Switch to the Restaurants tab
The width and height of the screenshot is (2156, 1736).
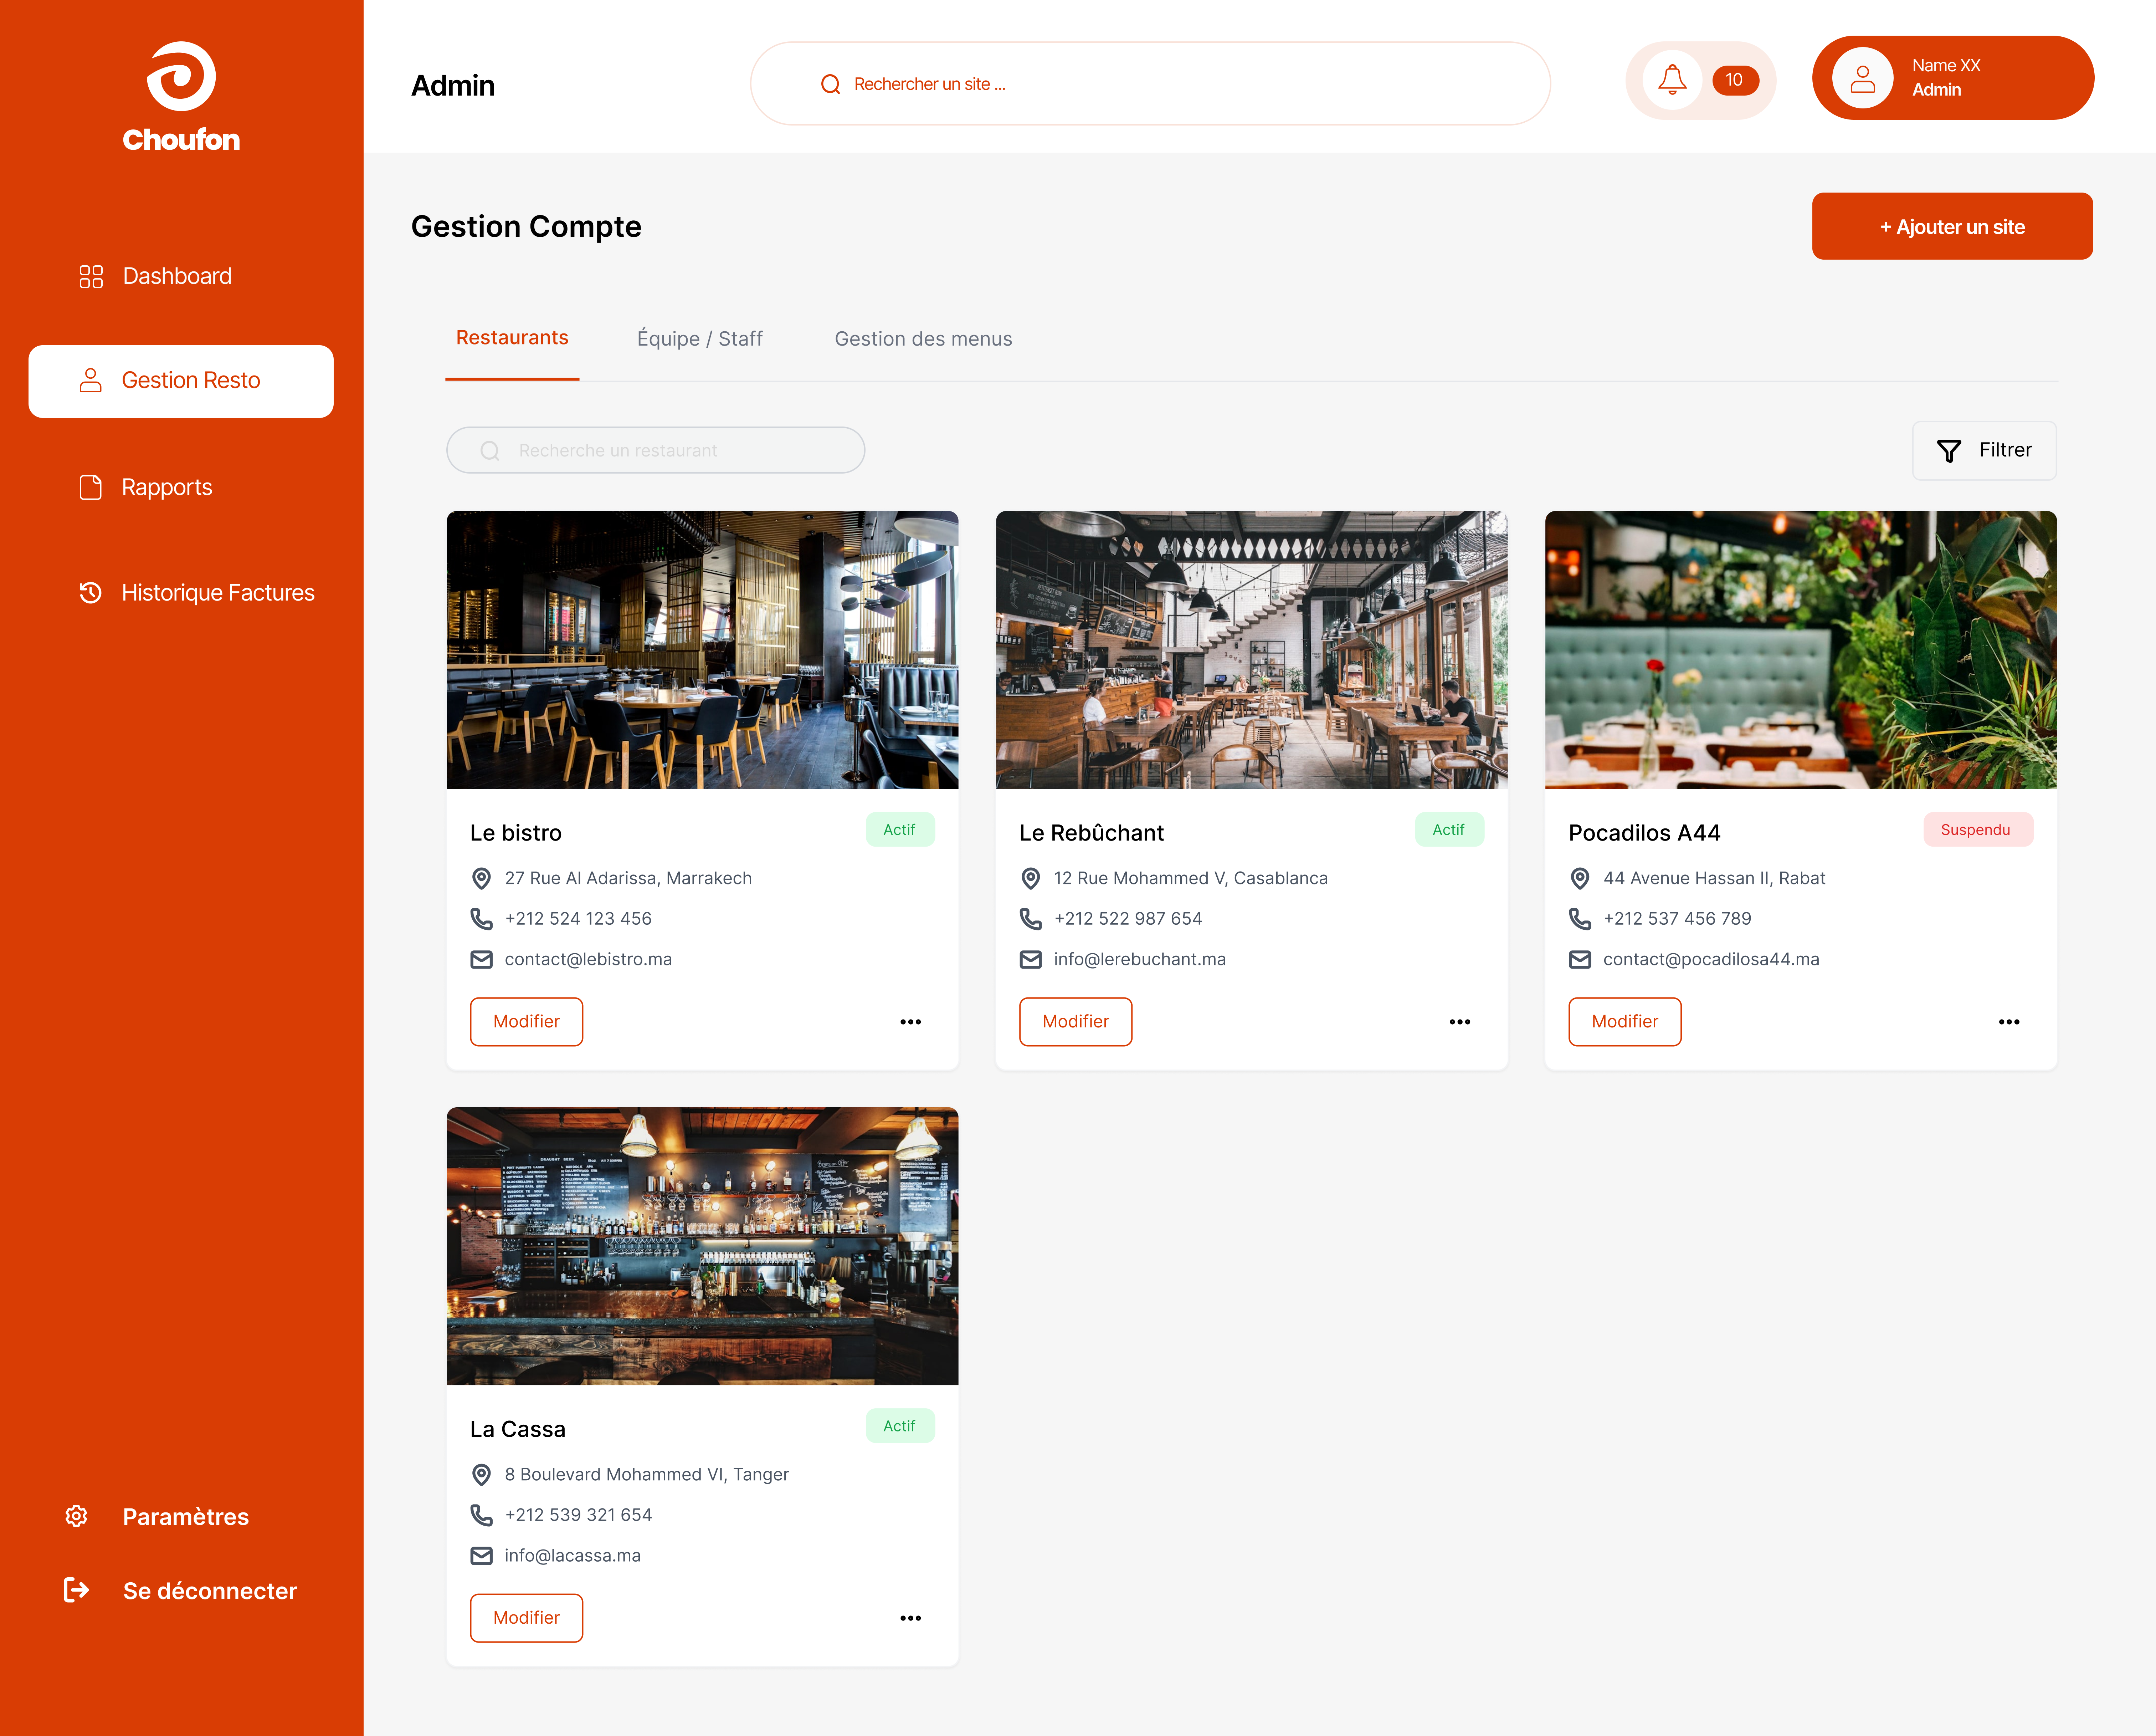pos(512,338)
